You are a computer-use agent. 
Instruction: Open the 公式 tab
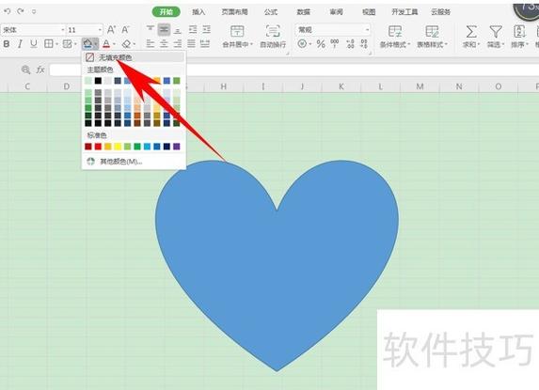[x=271, y=12]
